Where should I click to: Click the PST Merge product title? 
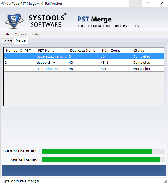click(94, 19)
